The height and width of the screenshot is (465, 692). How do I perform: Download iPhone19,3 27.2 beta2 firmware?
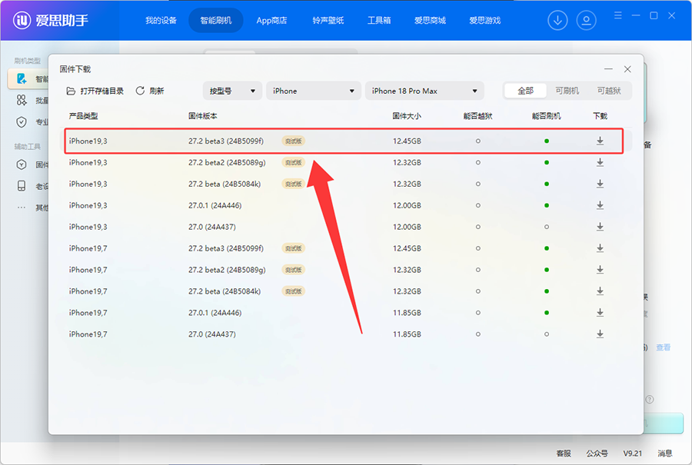(x=600, y=162)
